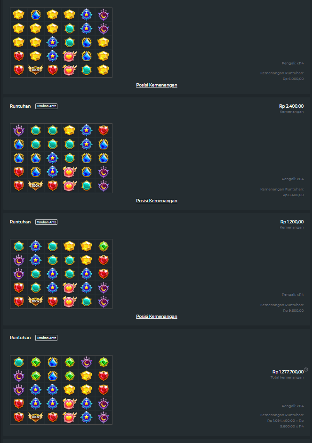The height and width of the screenshot is (443, 312).
Task: Show Posisi Kemenangan for the Rp 1.200,00 tumble
Action: (x=157, y=316)
